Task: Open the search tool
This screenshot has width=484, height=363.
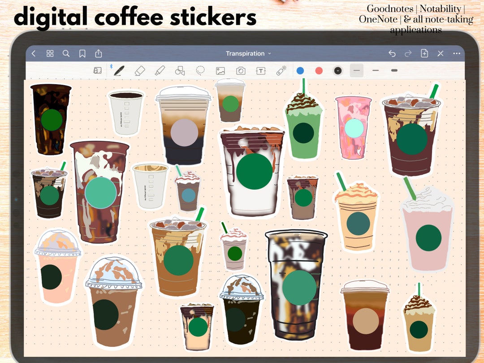Action: (66, 53)
